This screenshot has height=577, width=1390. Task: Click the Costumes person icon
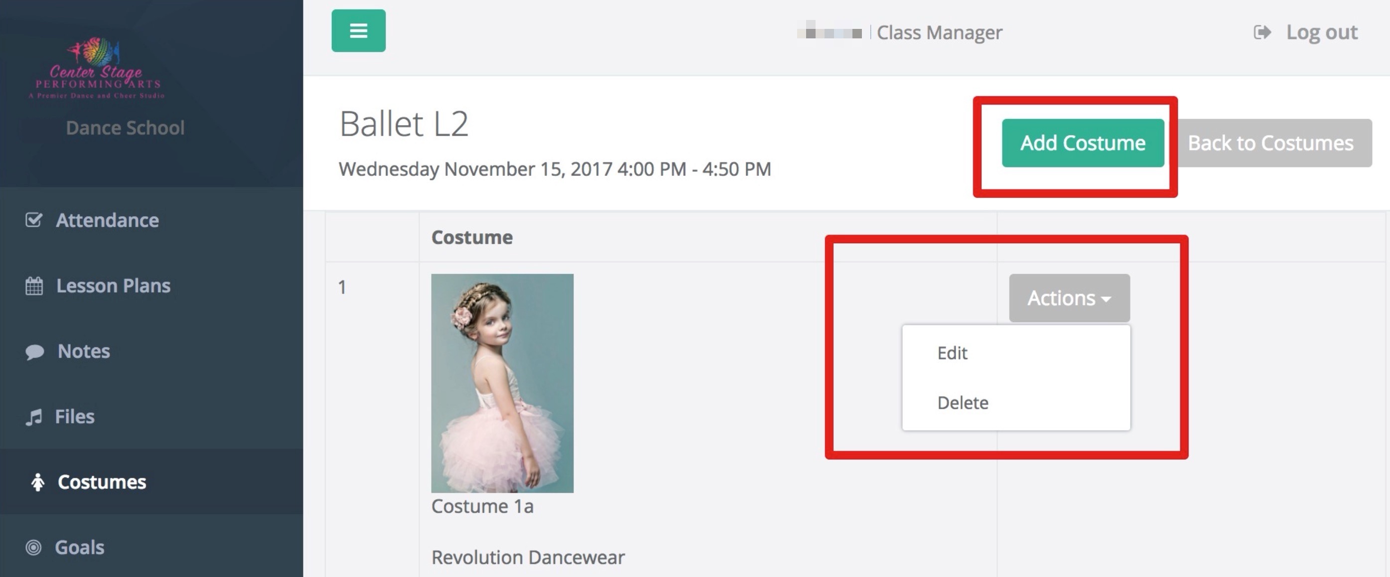(37, 482)
